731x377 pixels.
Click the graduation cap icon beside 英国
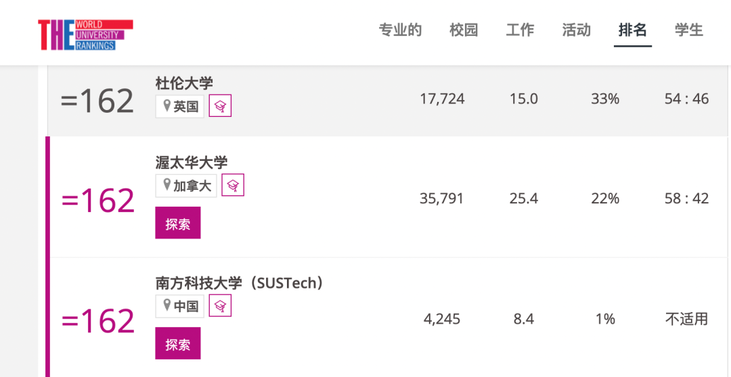(x=220, y=106)
